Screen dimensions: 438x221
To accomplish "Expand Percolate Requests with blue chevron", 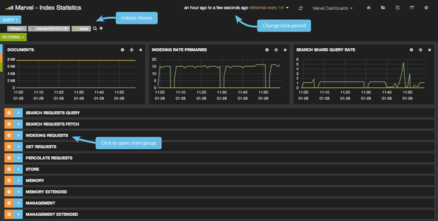I will coord(18,157).
